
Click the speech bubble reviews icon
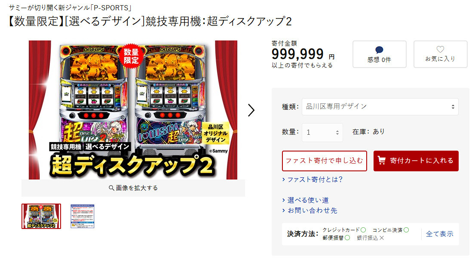pos(379,50)
